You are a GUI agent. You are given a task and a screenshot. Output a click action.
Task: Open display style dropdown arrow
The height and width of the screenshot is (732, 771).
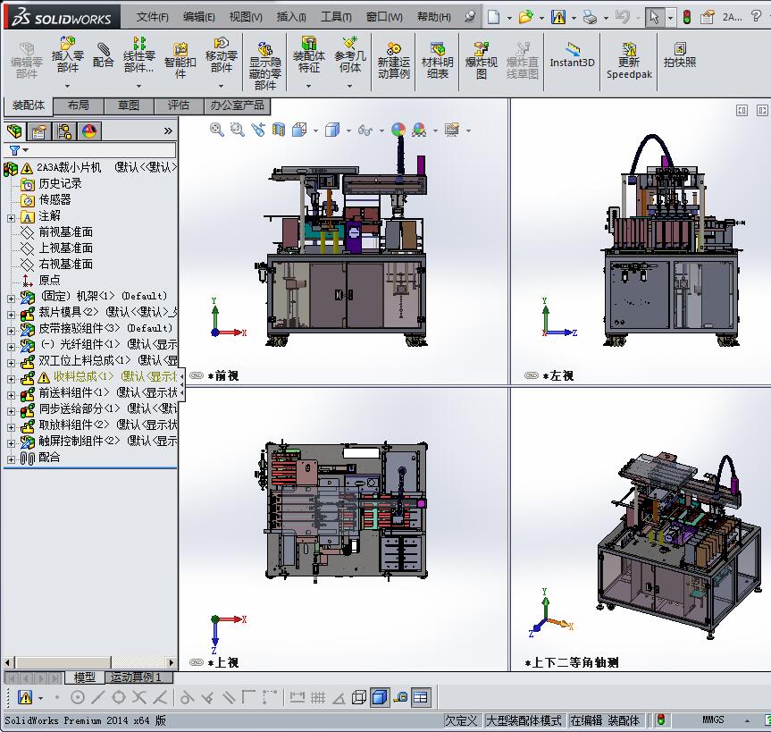(348, 130)
